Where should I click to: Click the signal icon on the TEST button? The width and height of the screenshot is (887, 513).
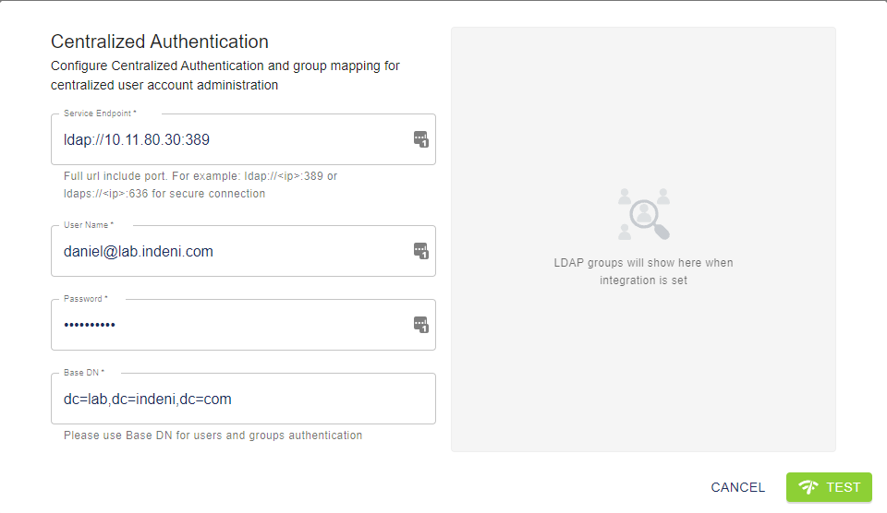(808, 488)
